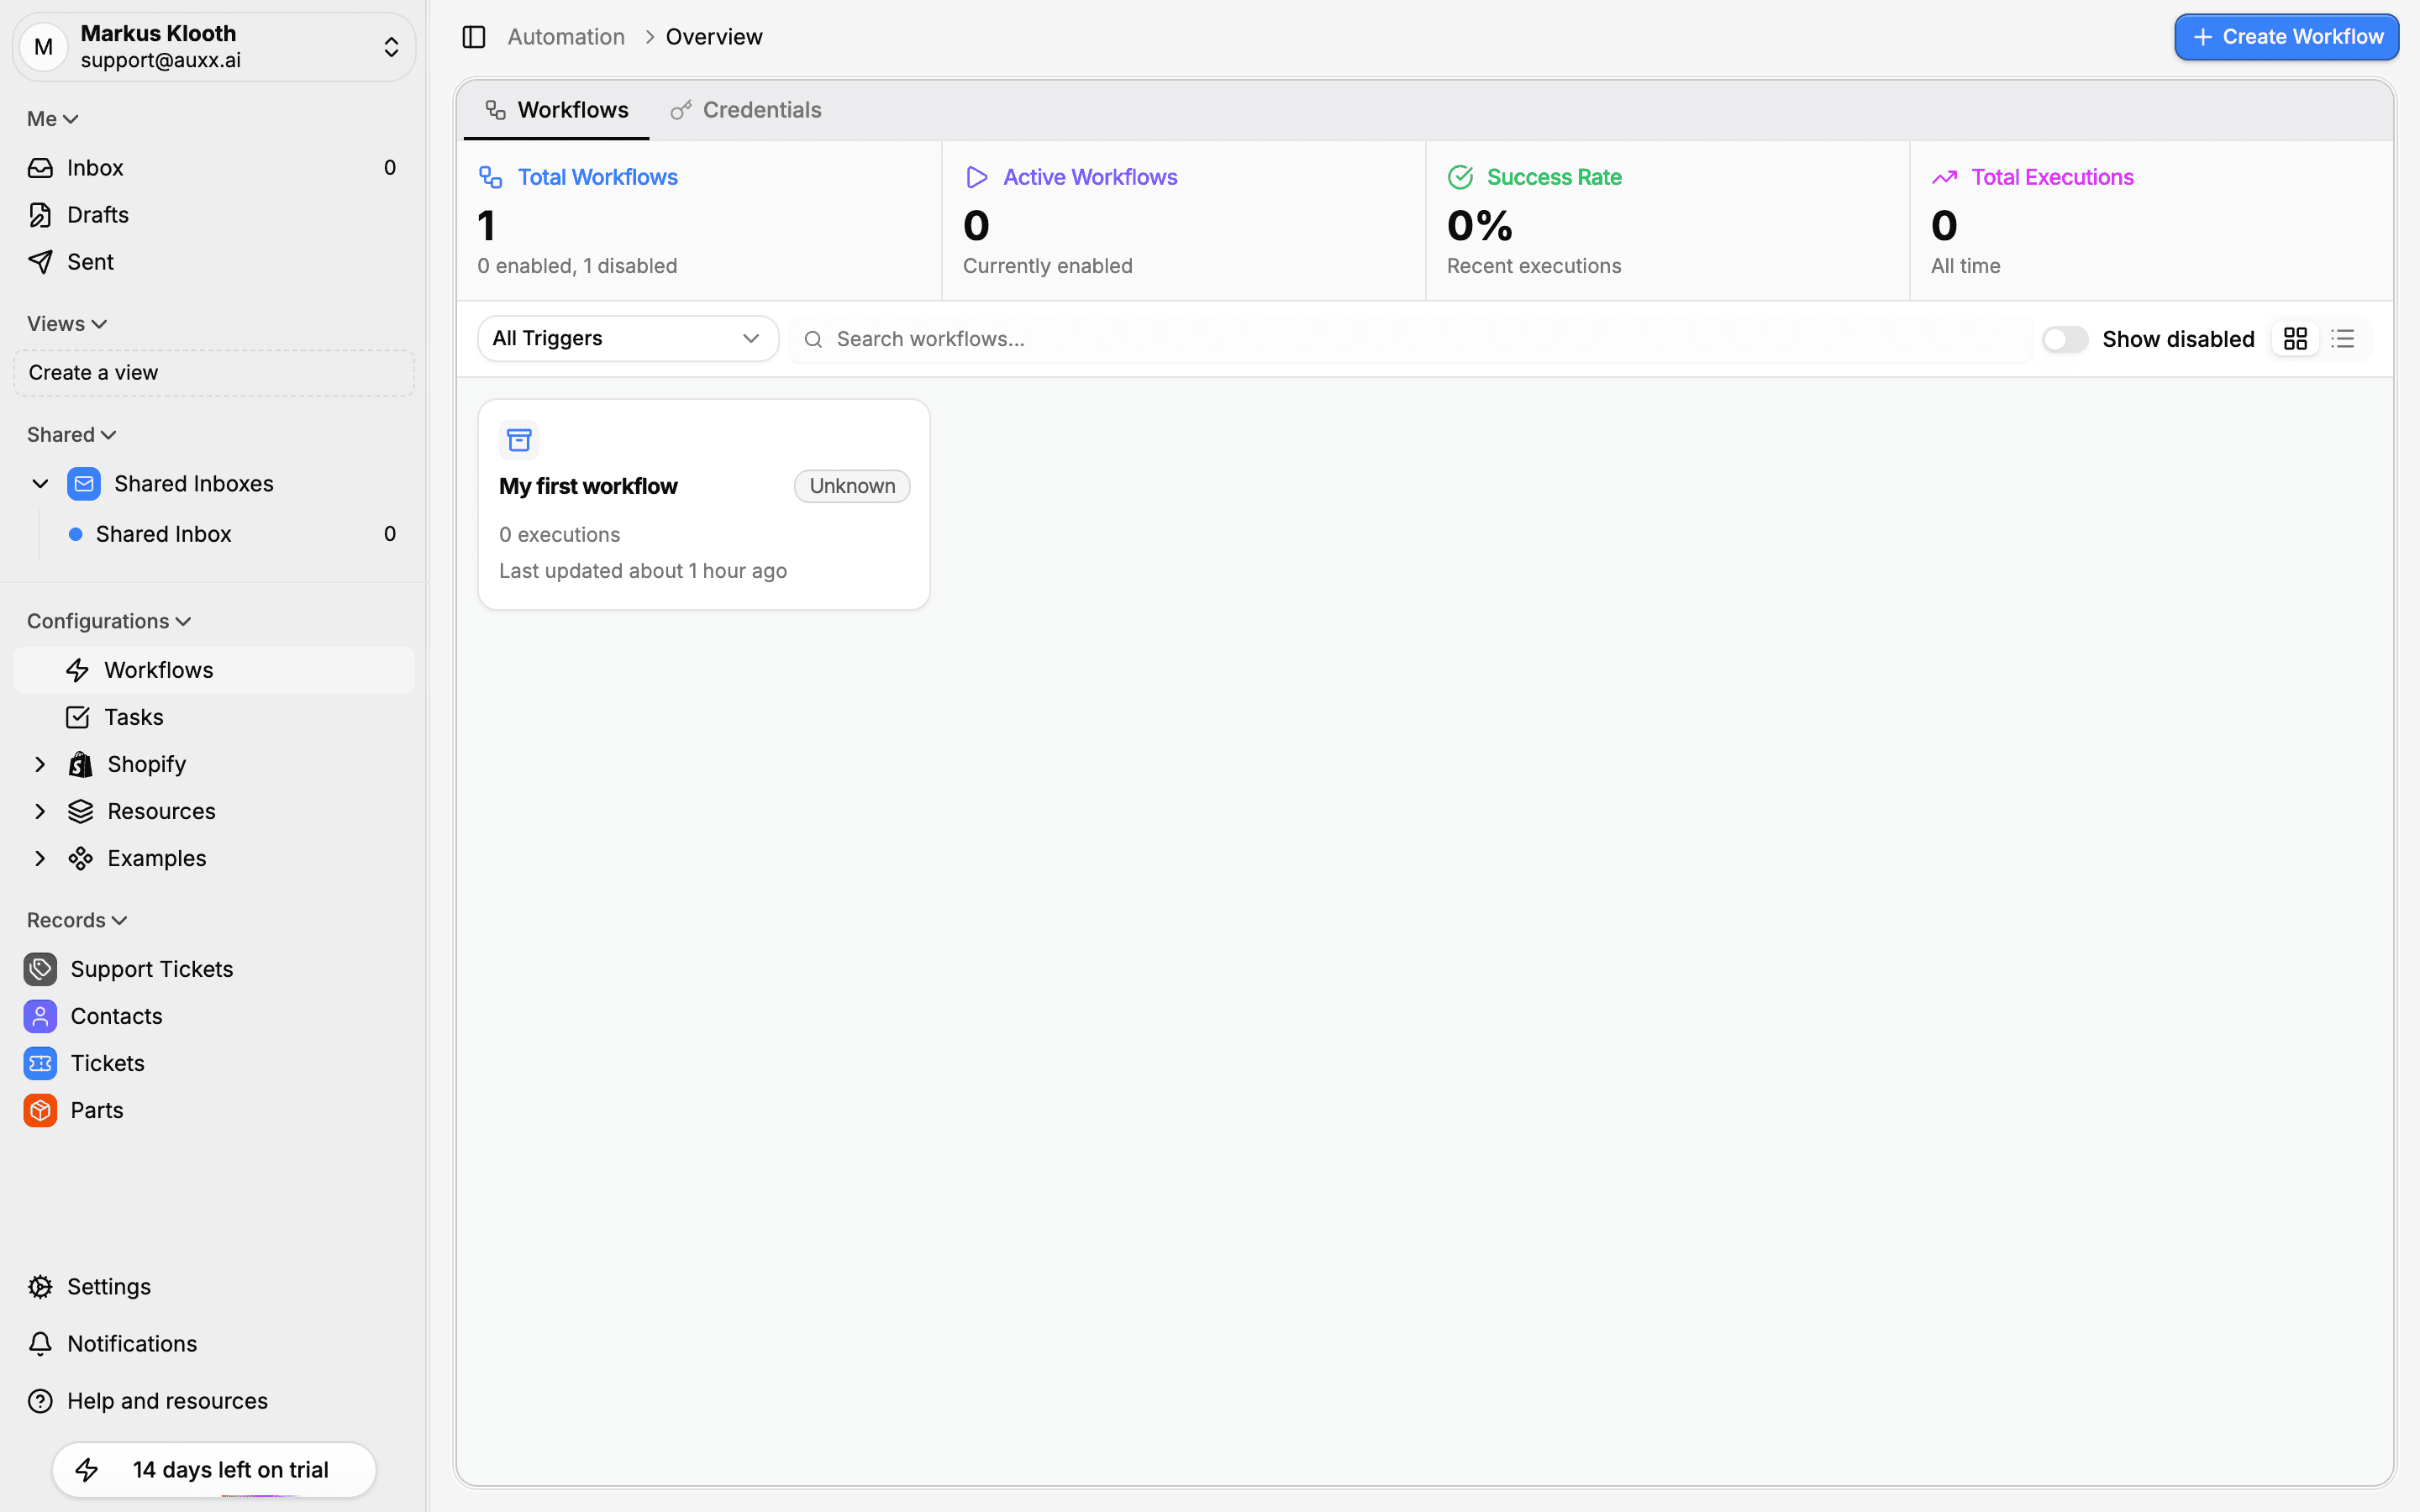Expand the Examples tree arrow

(40, 858)
